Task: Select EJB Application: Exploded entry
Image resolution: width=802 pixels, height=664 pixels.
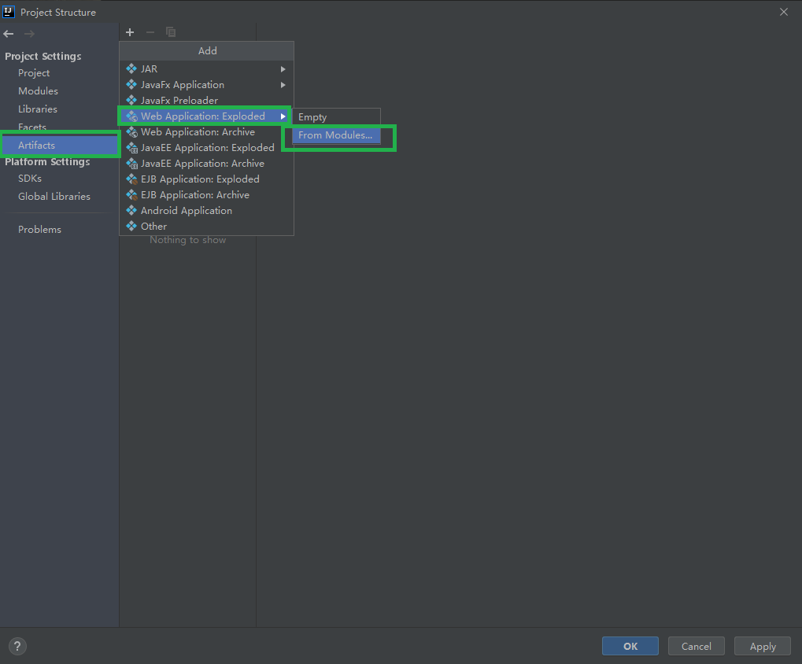Action: [207, 179]
